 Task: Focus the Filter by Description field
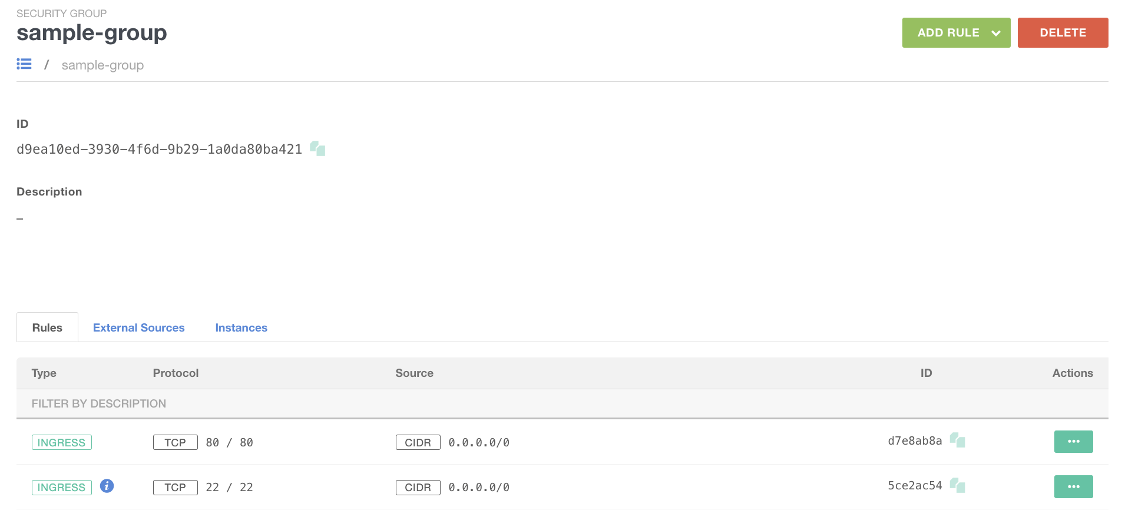236,404
